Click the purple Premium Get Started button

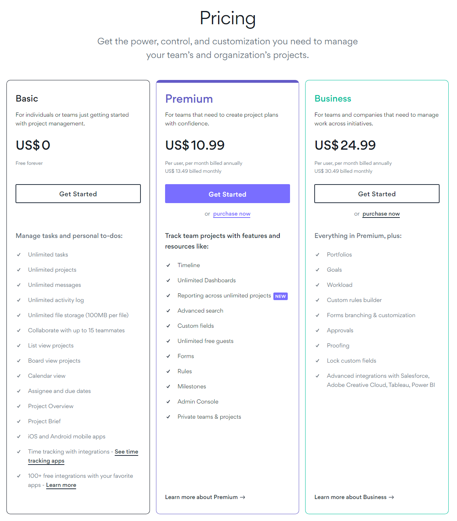click(228, 194)
